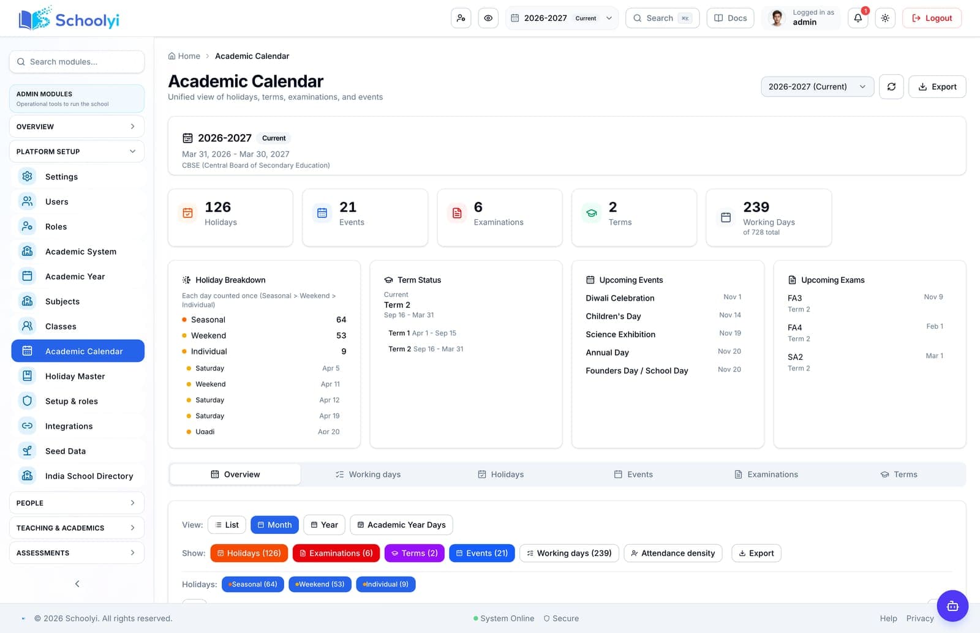Screen dimensions: 980x633
Task: Click the user avatar photo
Action: coord(777,18)
